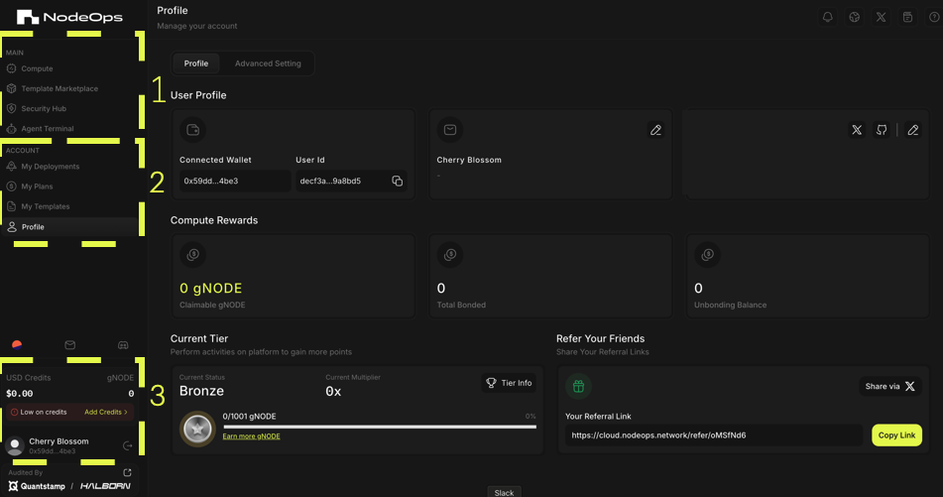Screen dimensions: 943x497
Task: Select Profile in the sidebar
Action: (69, 227)
